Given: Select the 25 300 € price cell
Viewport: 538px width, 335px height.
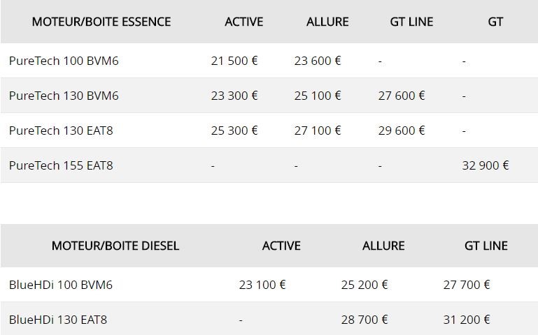Looking at the screenshot, I should [234, 131].
